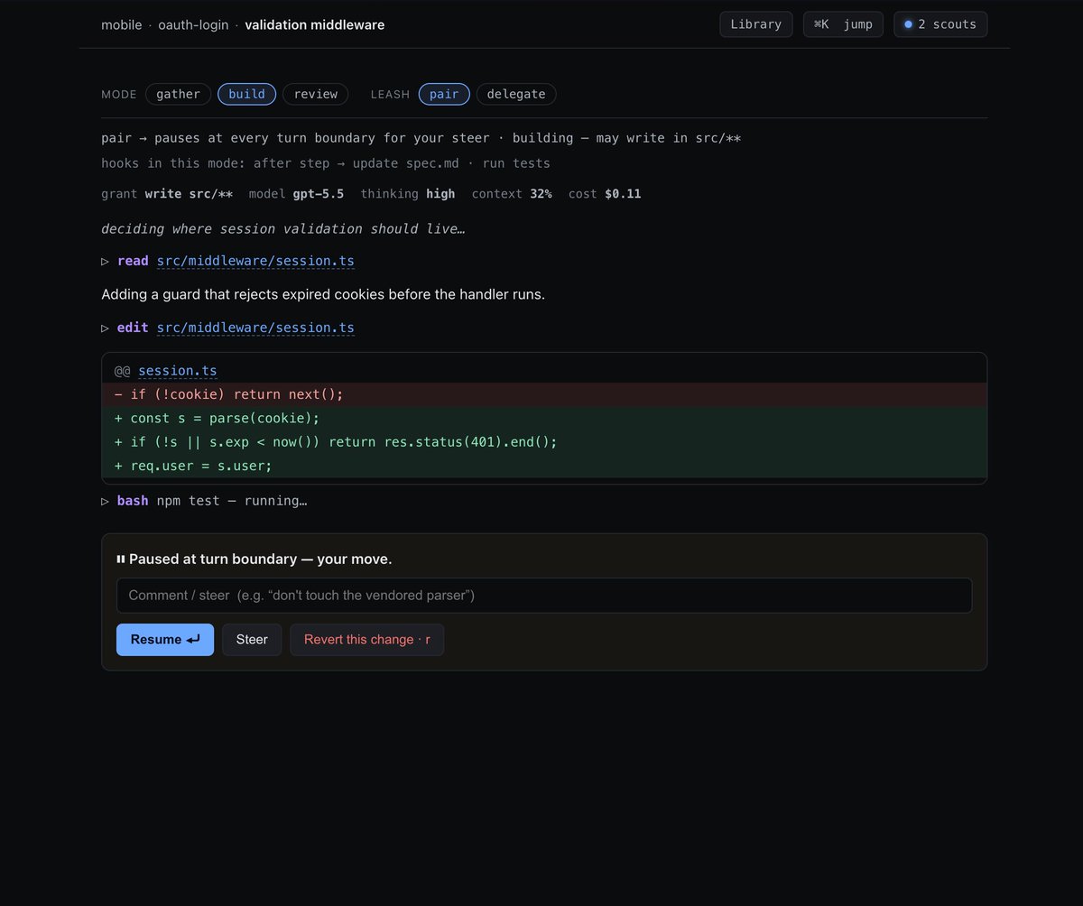The height and width of the screenshot is (906, 1083).
Task: Click the validation middleware breadcrumb
Action: [x=315, y=24]
